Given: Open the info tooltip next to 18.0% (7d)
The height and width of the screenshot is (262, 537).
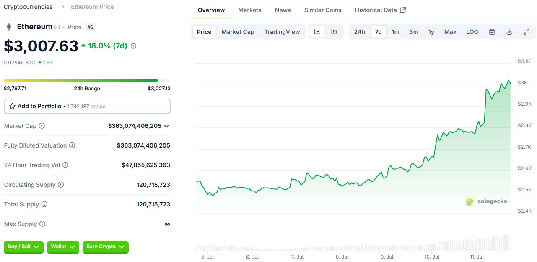Looking at the screenshot, I should tap(133, 46).
